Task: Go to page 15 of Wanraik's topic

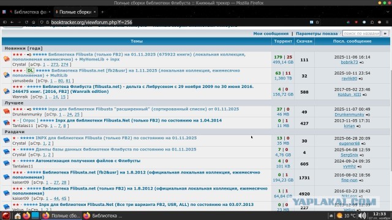Action: point(63,97)
